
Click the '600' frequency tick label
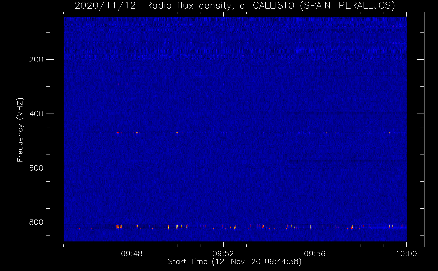[x=36, y=168]
